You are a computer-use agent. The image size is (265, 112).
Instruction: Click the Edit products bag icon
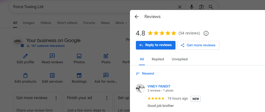coord(25,75)
